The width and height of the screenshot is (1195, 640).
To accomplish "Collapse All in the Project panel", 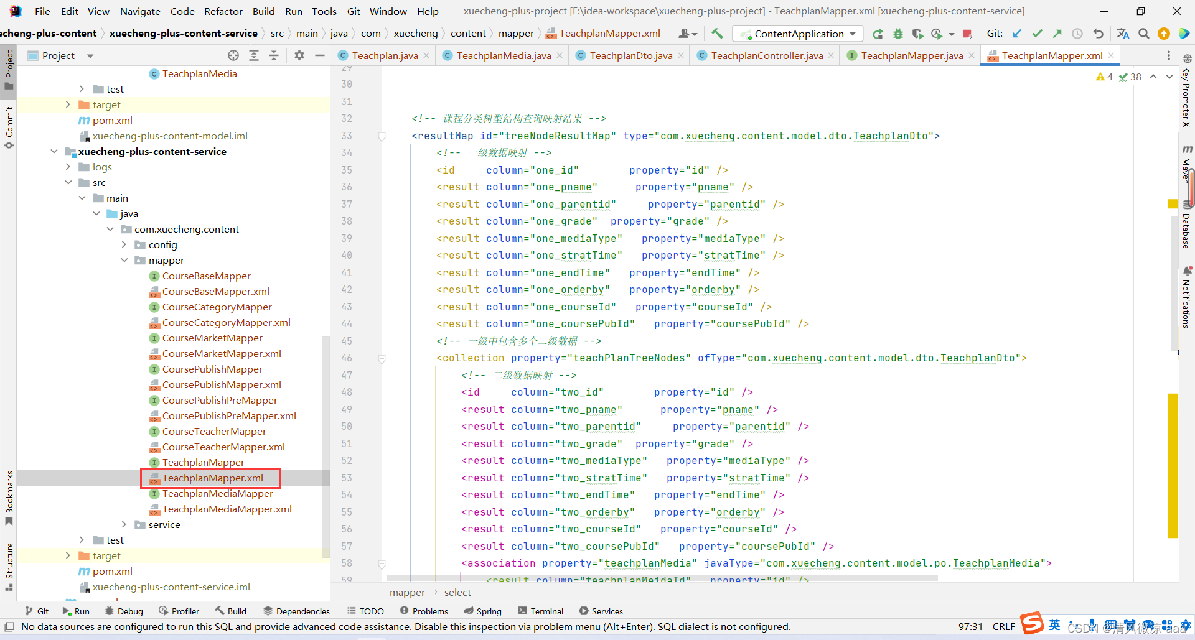I will (274, 55).
